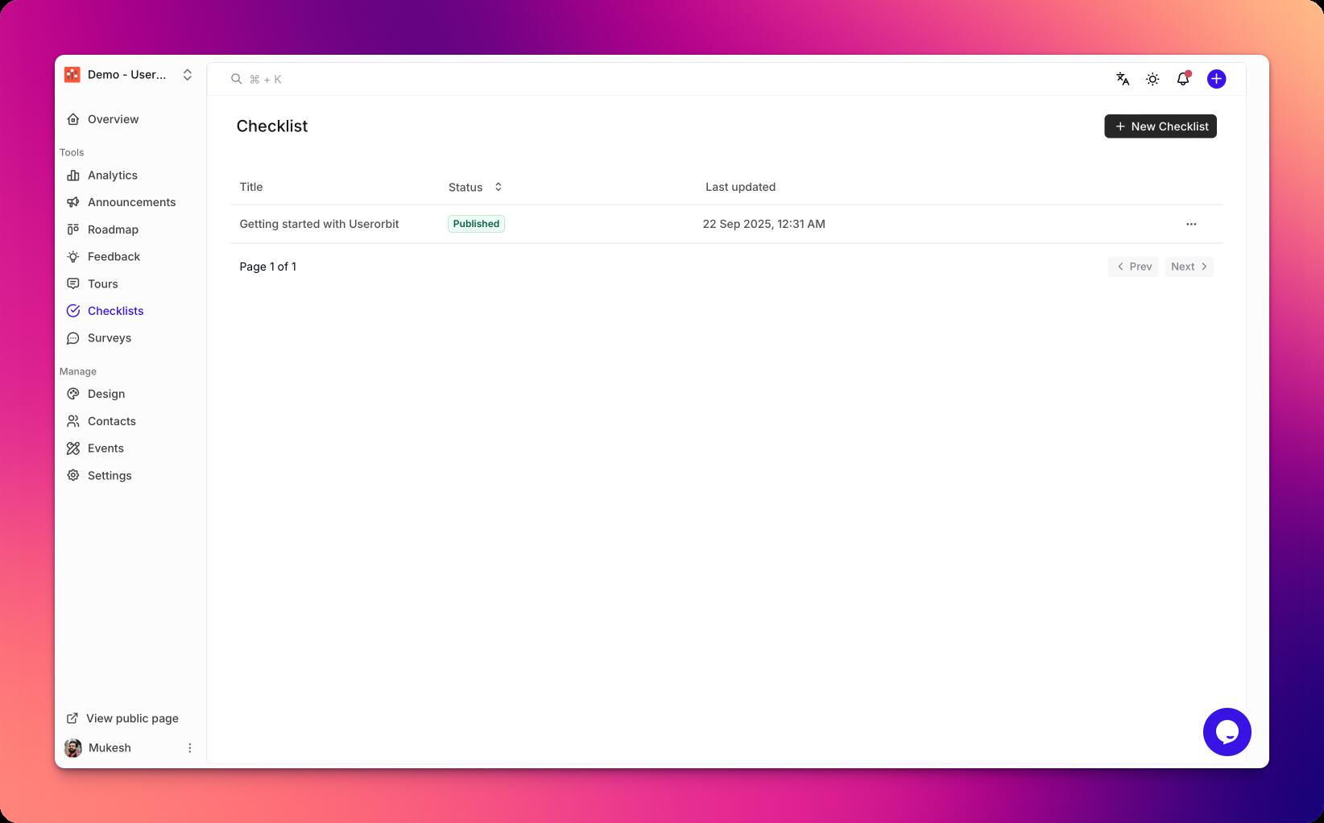Open the chat support bubble
1324x823 pixels.
tap(1227, 732)
